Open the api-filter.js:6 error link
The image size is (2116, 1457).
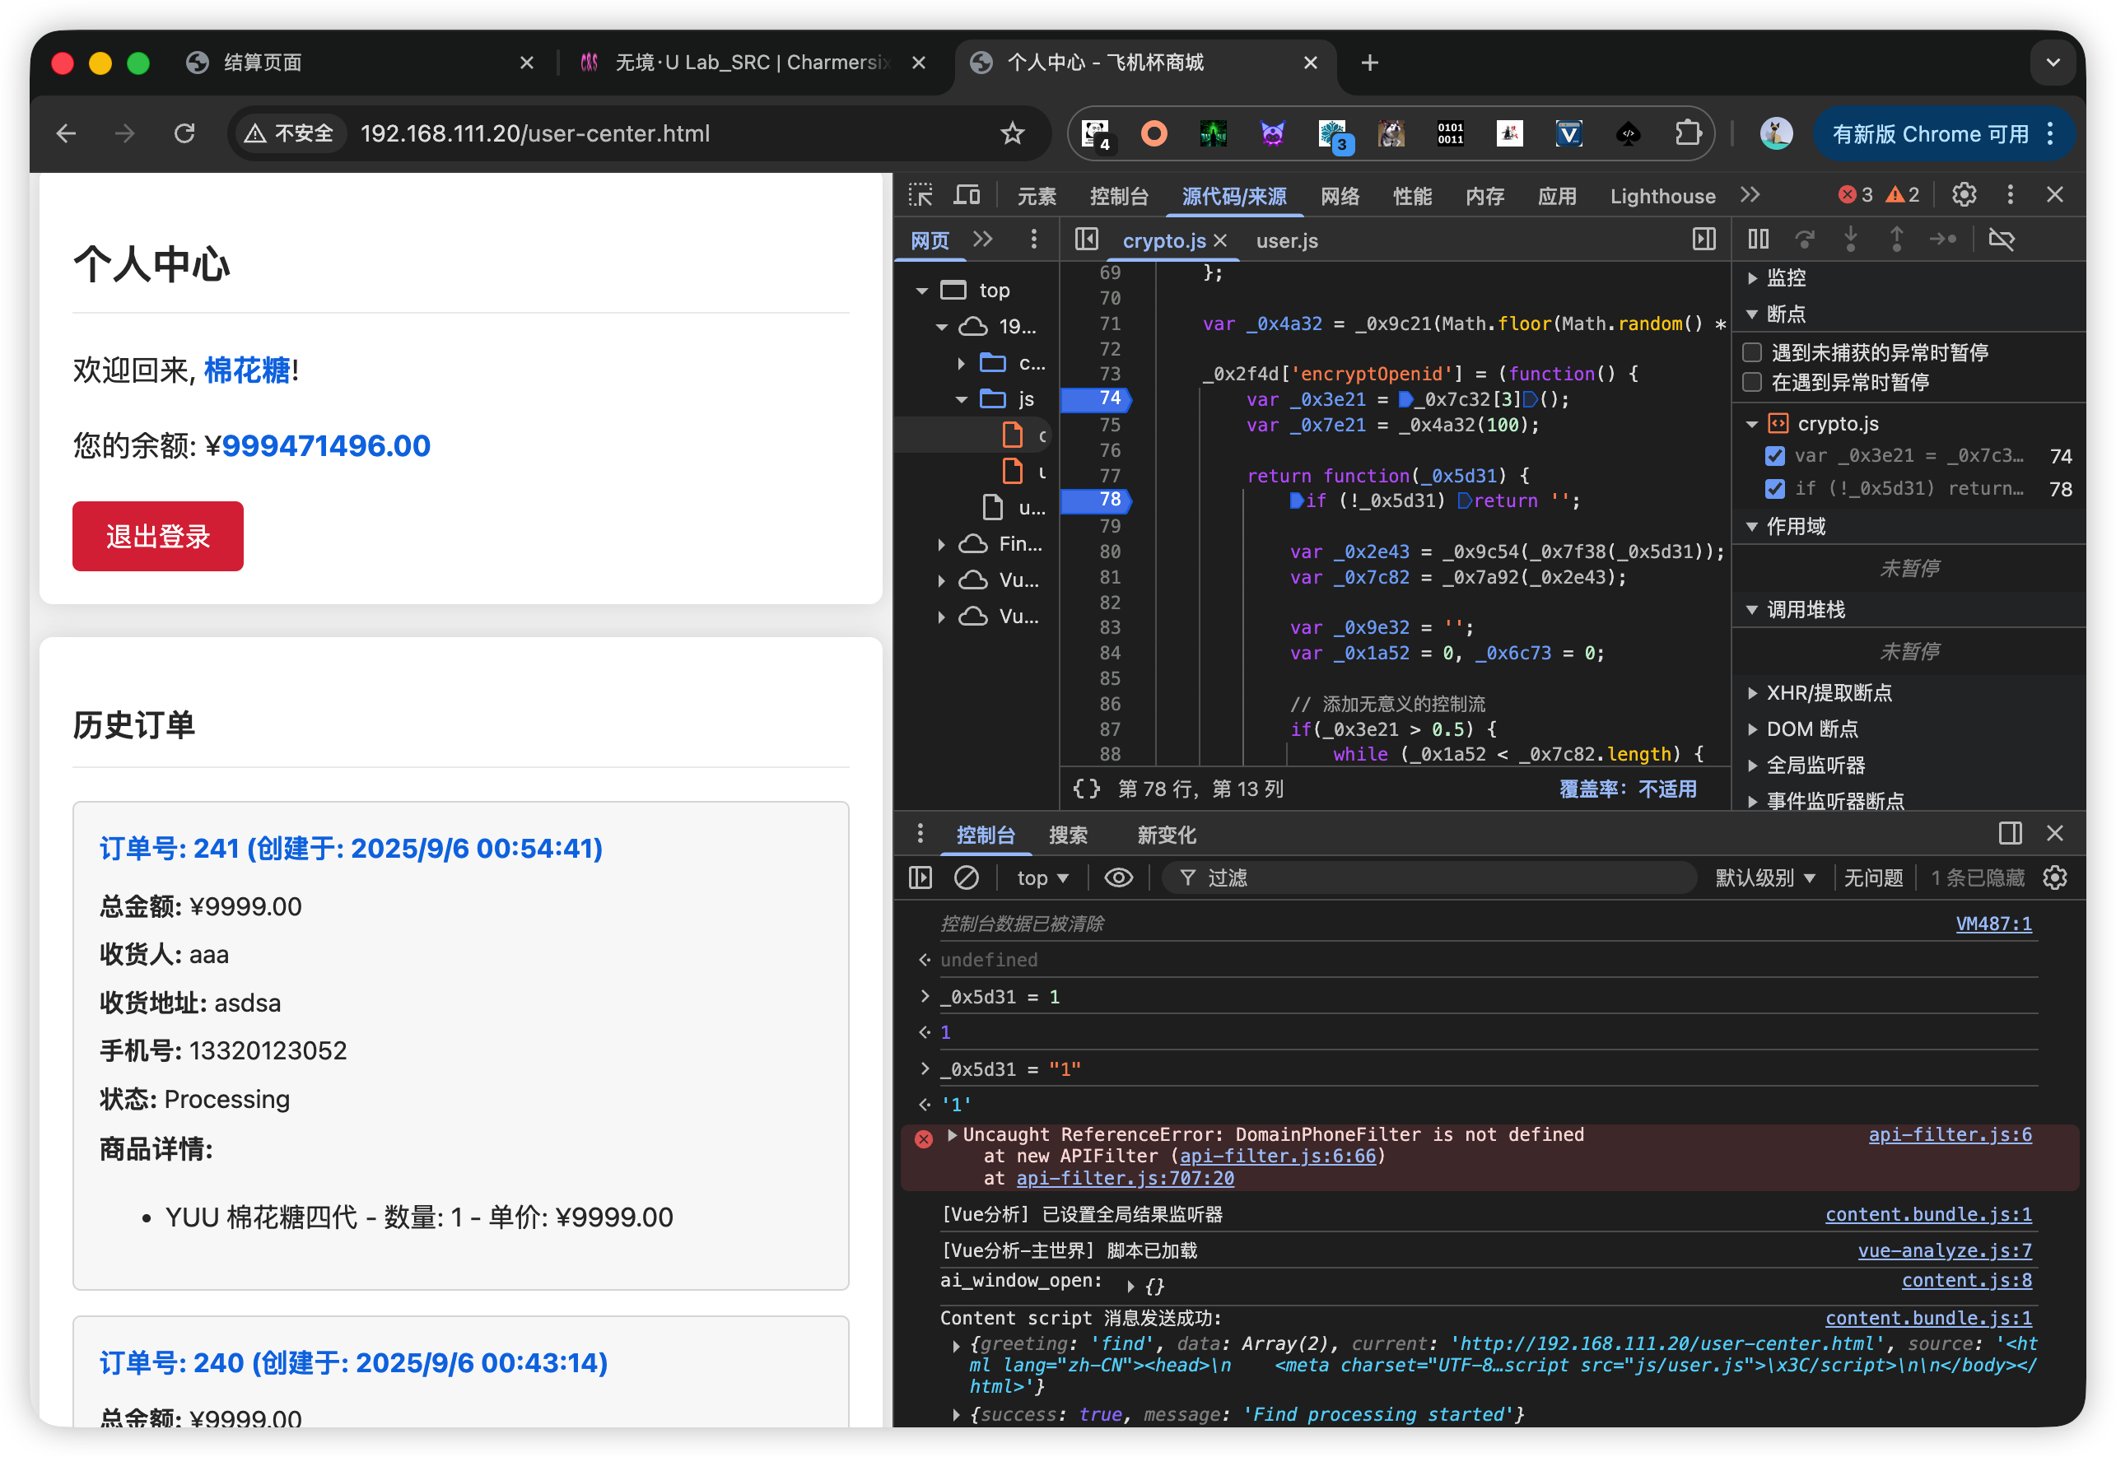point(1950,1133)
